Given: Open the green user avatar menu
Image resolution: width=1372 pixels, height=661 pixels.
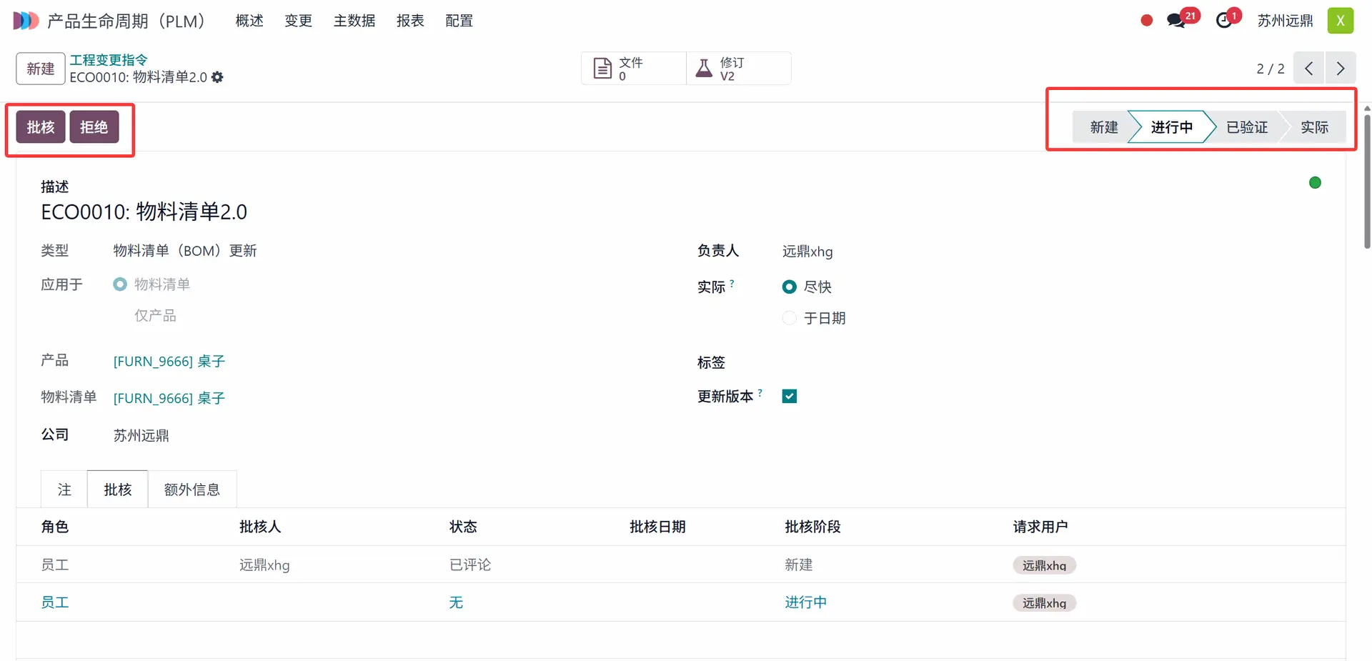Looking at the screenshot, I should click(x=1340, y=21).
